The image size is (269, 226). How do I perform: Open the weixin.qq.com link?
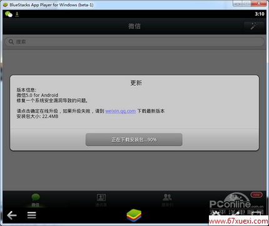120,111
